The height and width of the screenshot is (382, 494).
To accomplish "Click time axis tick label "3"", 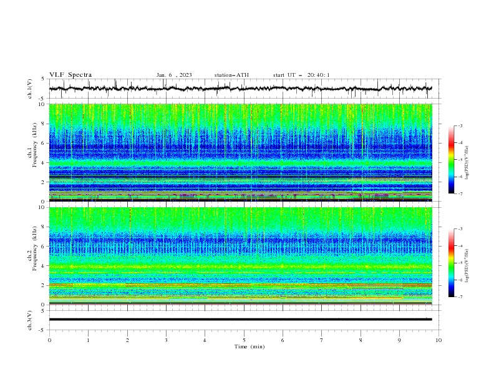I will pyautogui.click(x=166, y=340).
